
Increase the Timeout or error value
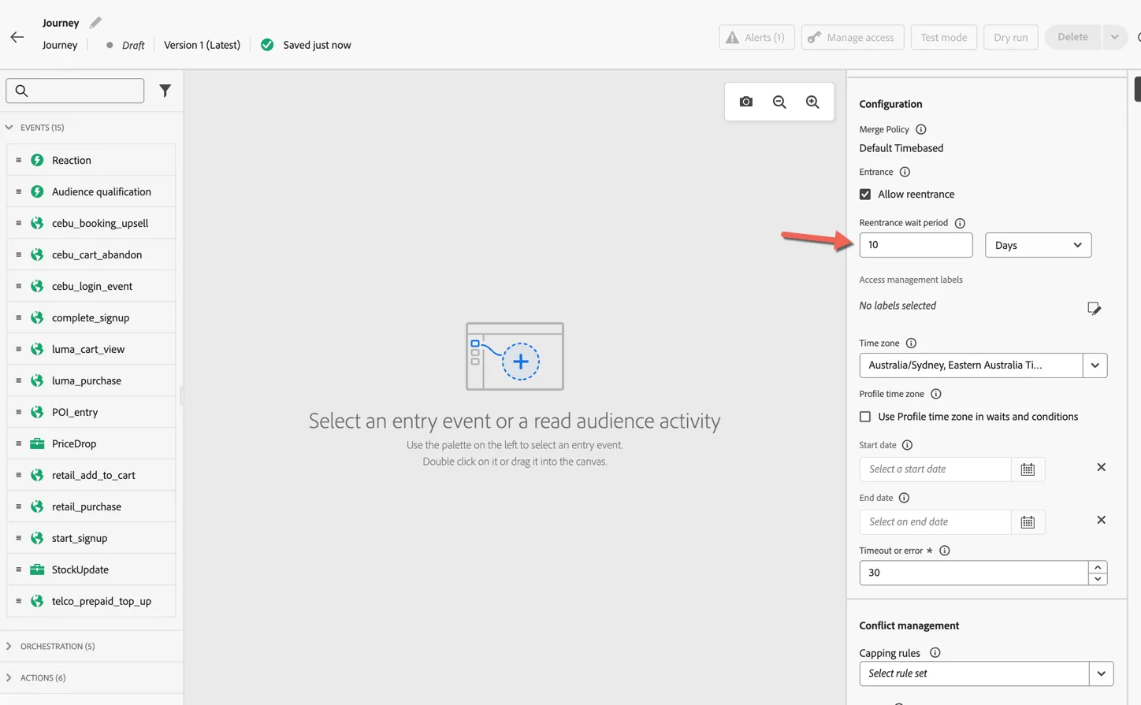[x=1098, y=567]
